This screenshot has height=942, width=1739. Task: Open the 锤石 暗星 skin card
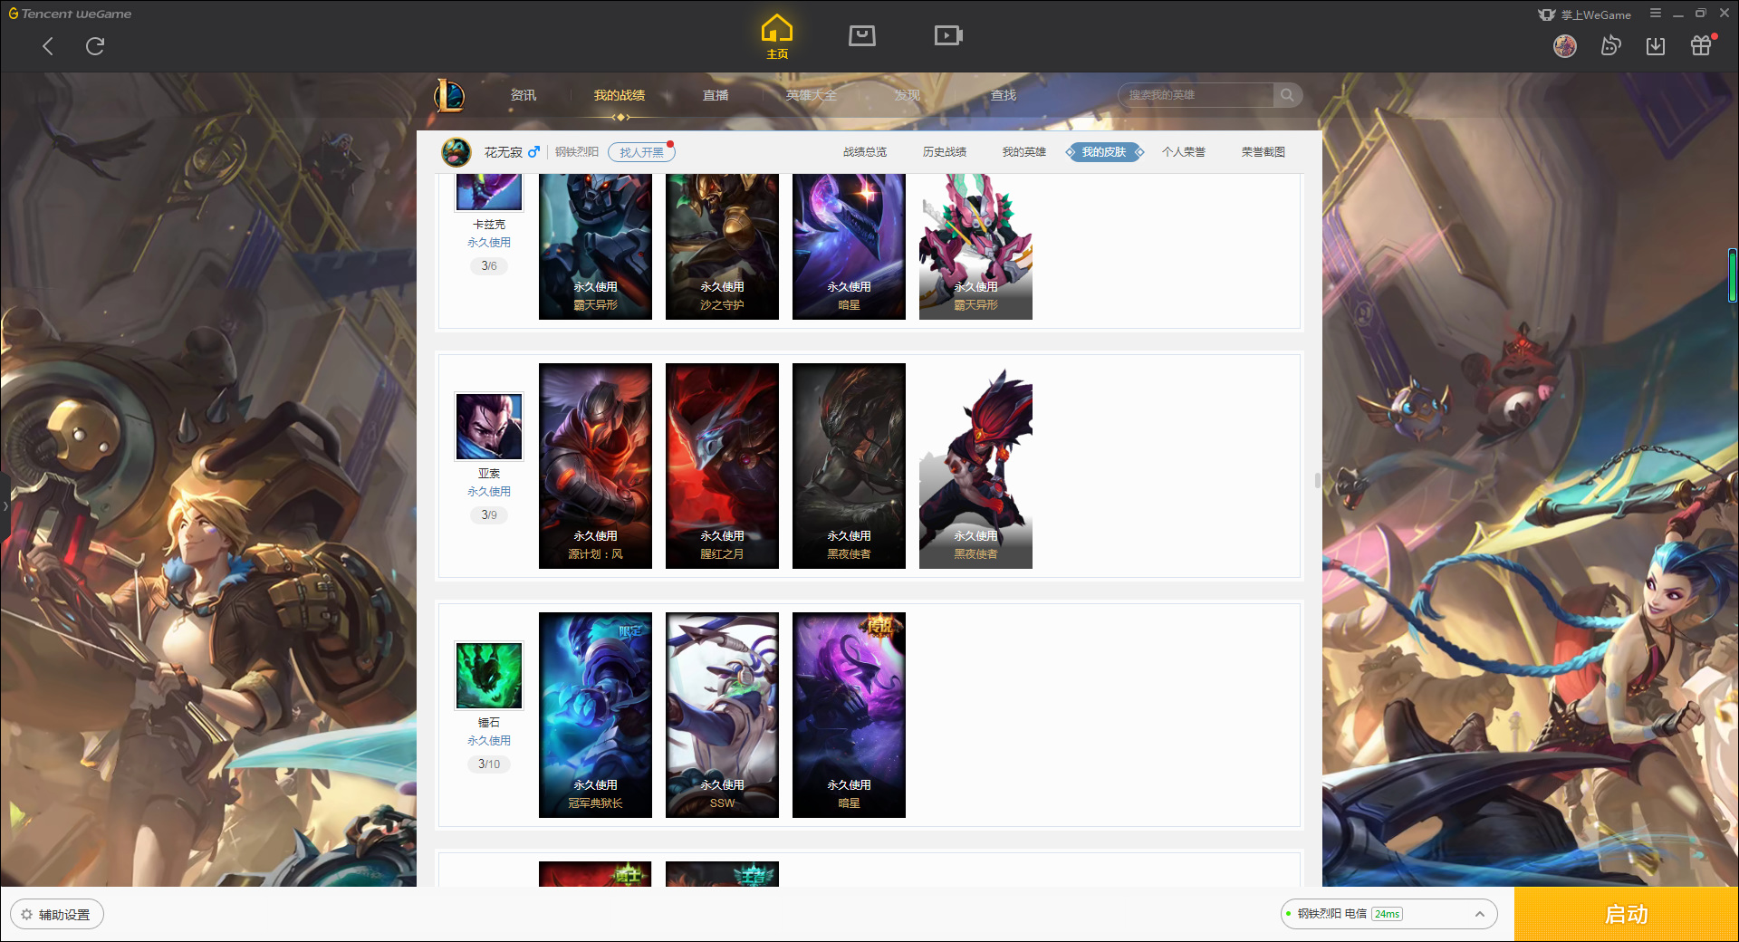(x=849, y=716)
